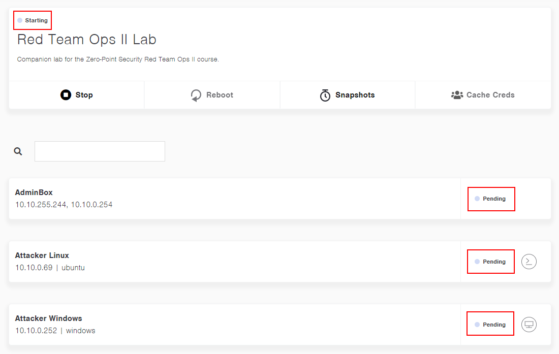Select the Attacker Windows machine name
559x354 pixels.
49,318
